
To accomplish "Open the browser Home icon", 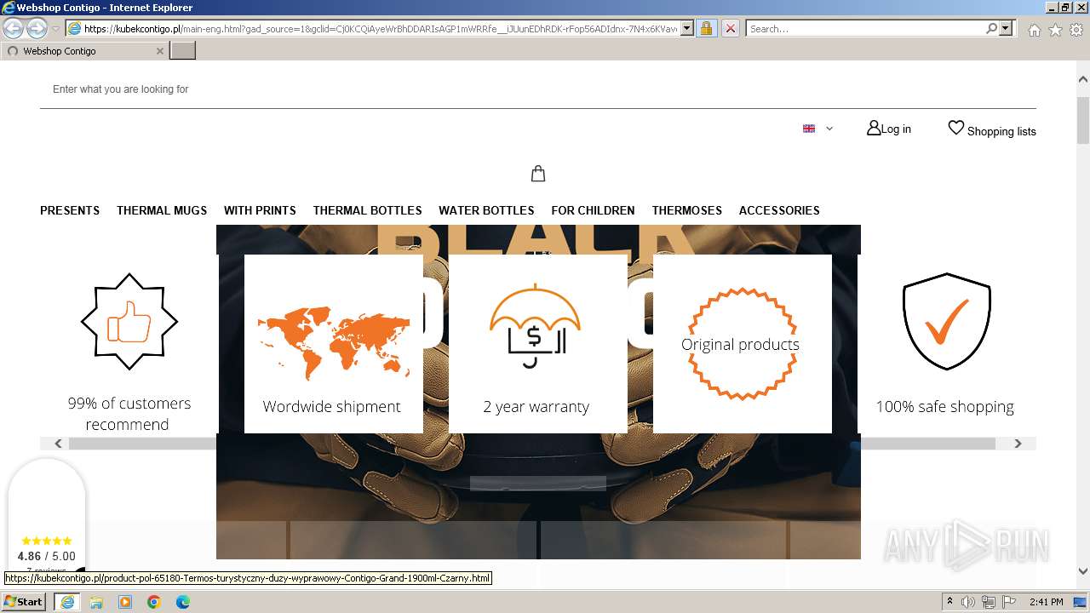I will pos(1034,30).
